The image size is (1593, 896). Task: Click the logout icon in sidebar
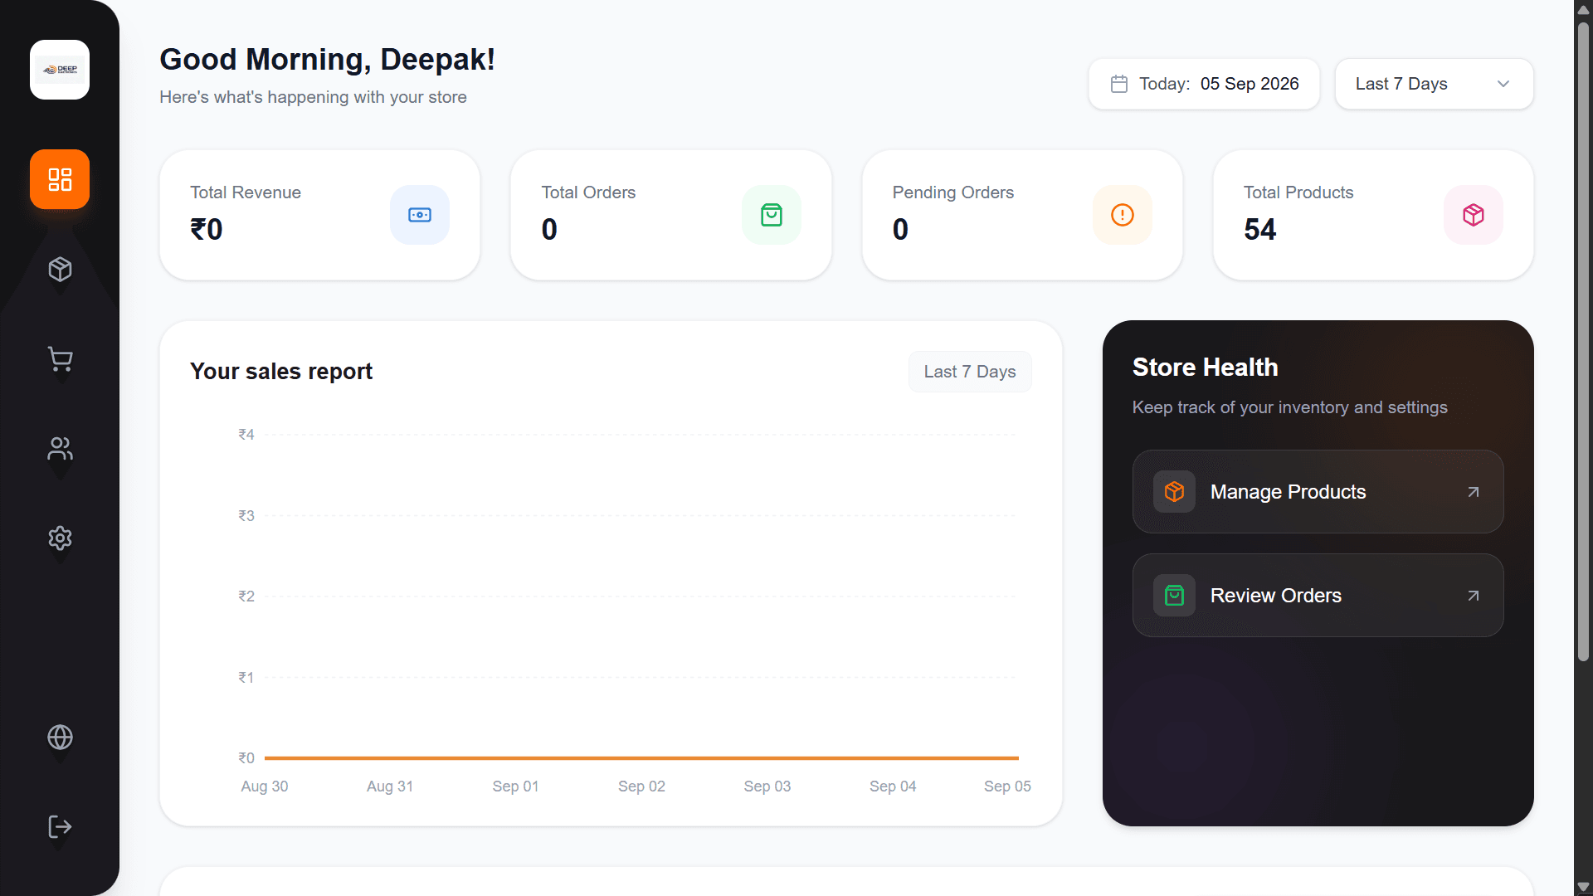tap(60, 826)
